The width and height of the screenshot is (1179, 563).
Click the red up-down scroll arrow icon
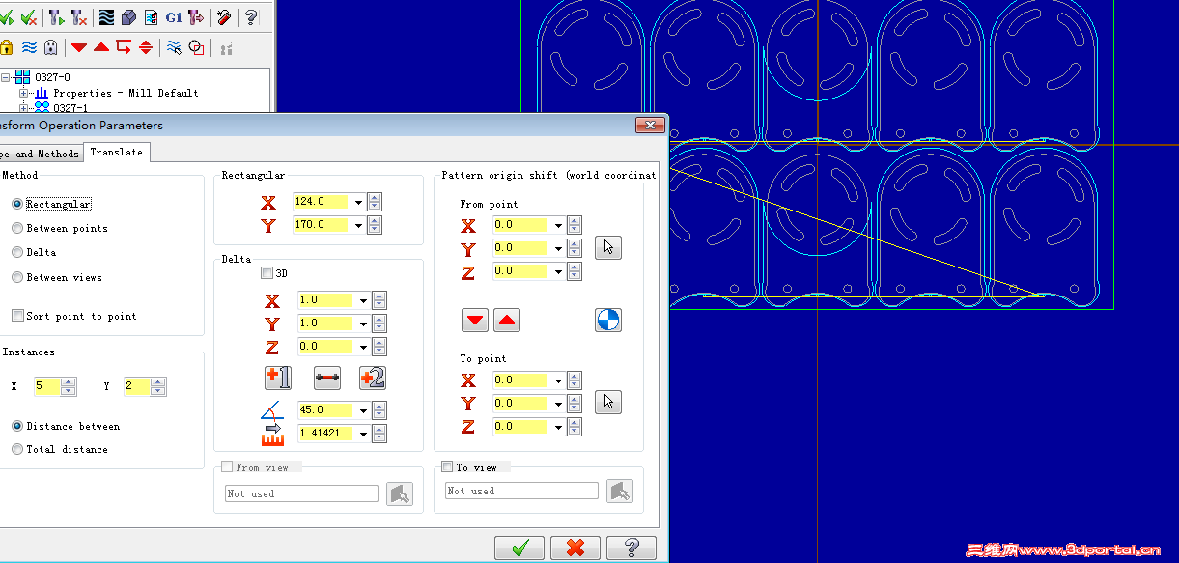click(x=146, y=47)
